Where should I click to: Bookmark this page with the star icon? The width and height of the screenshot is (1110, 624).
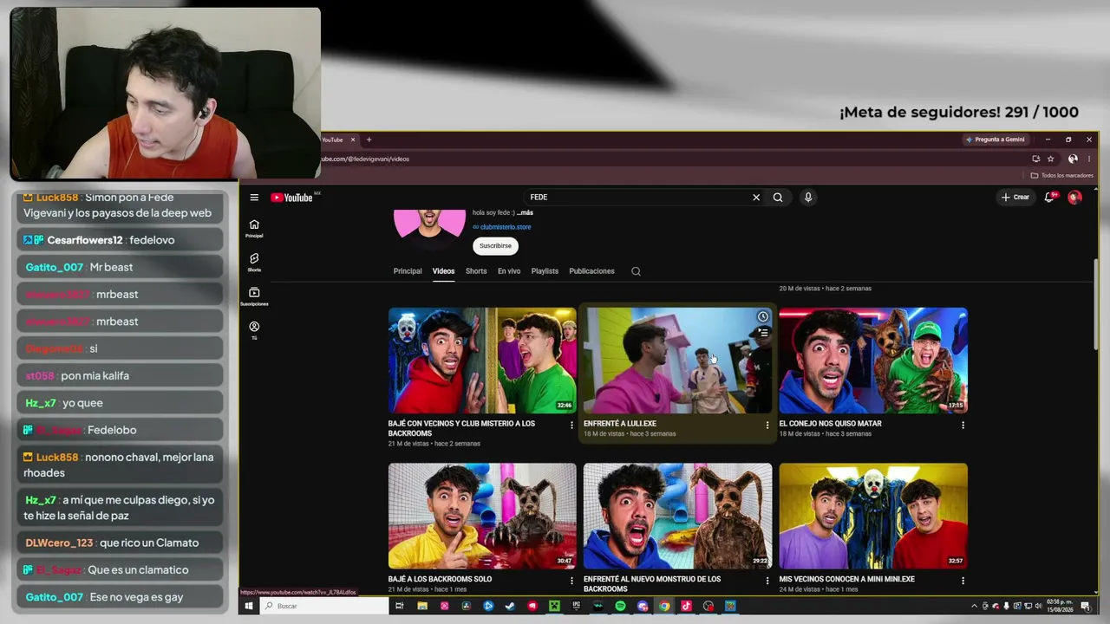click(x=1050, y=159)
